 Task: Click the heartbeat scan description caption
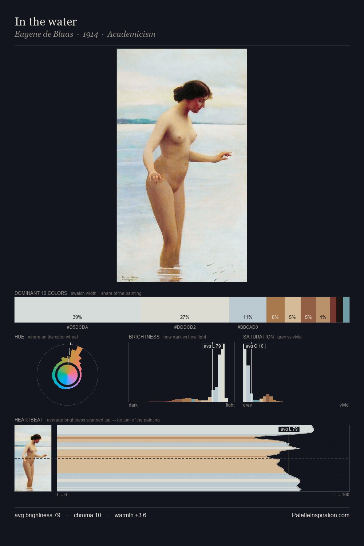103,420
